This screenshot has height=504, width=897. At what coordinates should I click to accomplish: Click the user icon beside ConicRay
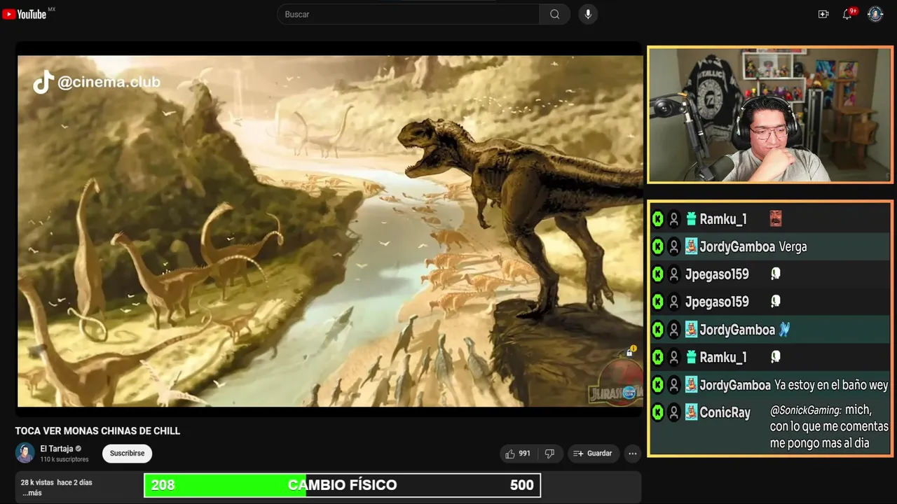[x=674, y=412]
